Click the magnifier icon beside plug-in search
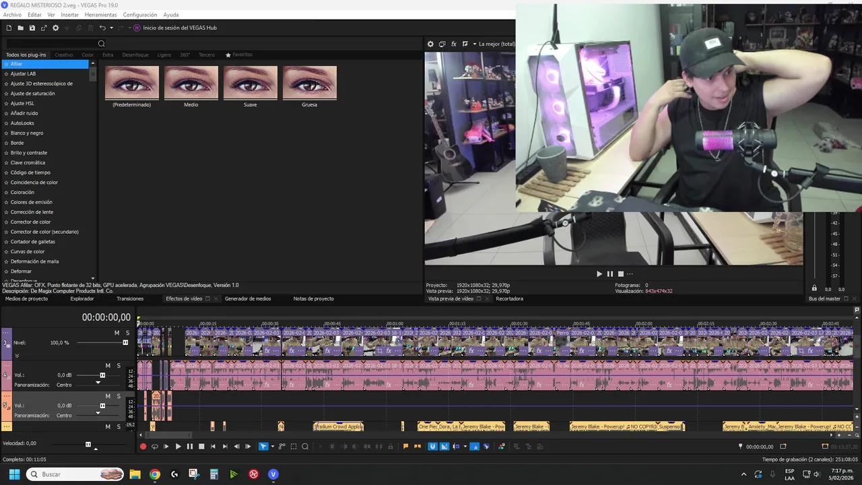 pyautogui.click(x=102, y=44)
